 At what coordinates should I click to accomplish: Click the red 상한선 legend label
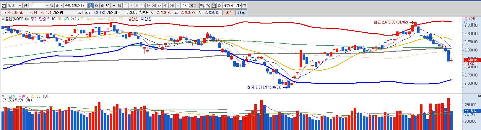coord(133,19)
